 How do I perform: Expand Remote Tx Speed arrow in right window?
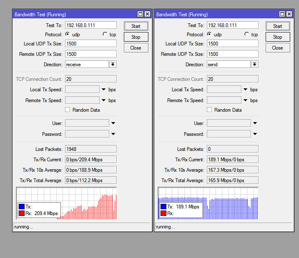(x=245, y=100)
